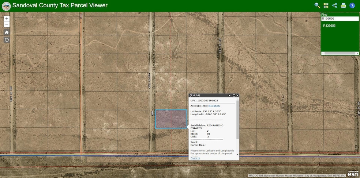The image size is (360, 178).
Task: Click the Sandoval County seal logo
Action: pos(6,6)
